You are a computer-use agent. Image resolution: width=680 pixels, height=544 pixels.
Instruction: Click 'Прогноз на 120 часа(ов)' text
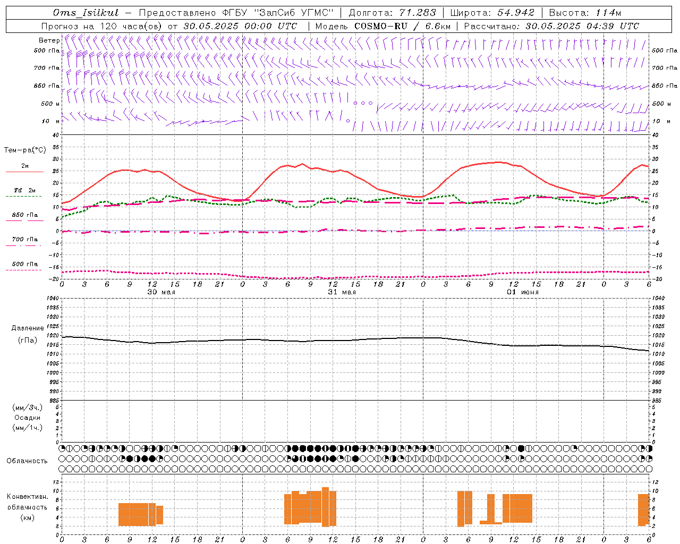pos(102,26)
